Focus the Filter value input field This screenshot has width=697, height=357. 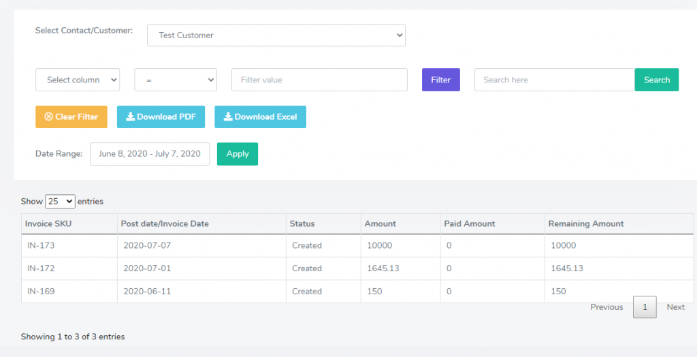(319, 80)
